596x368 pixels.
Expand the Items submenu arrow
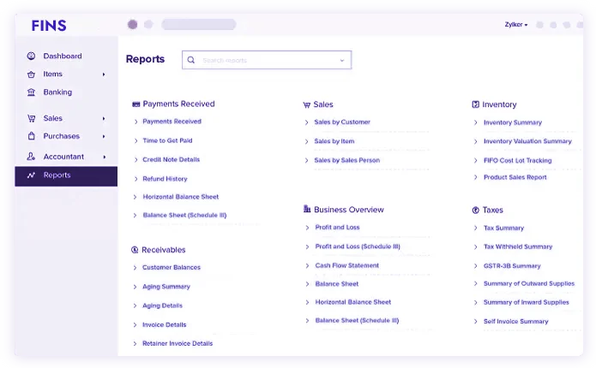(104, 74)
